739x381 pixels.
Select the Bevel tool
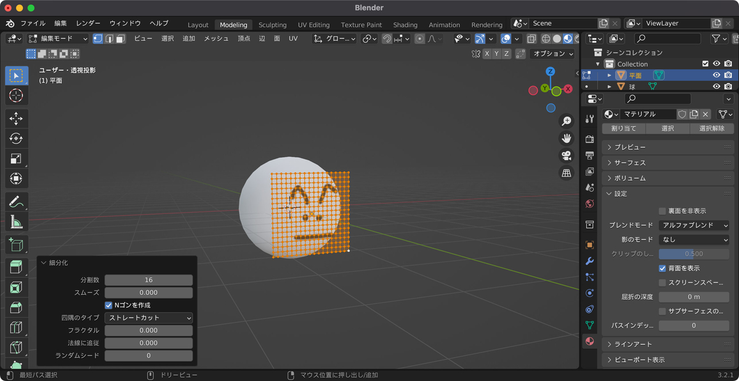point(16,307)
